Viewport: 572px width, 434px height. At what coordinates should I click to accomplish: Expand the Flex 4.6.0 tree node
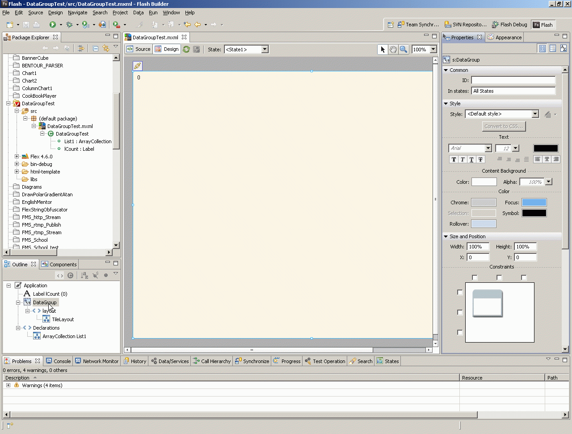[x=17, y=157]
